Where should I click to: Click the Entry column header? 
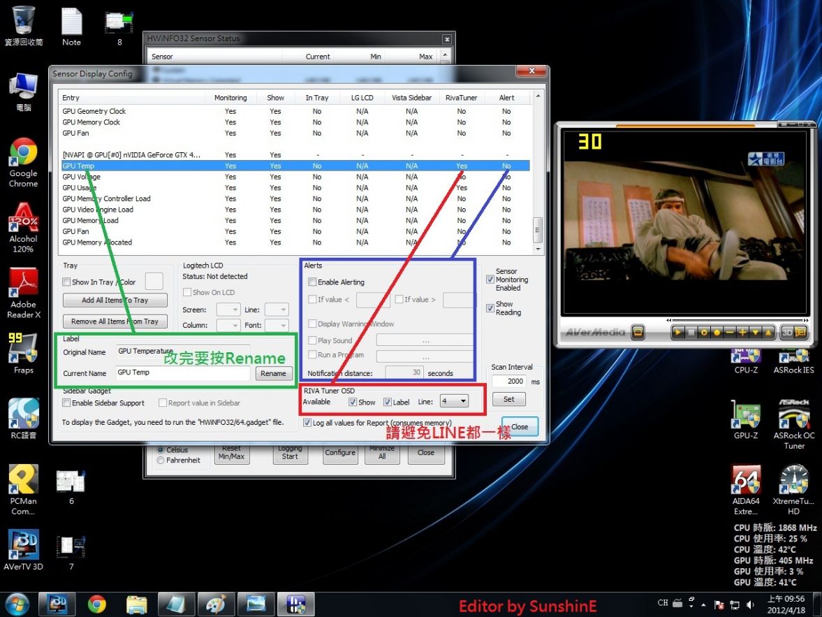click(x=132, y=98)
